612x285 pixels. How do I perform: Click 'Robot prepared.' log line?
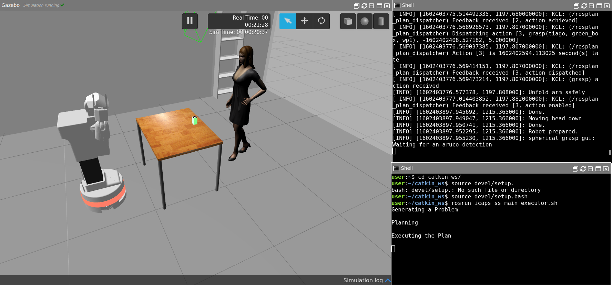tap(485, 132)
